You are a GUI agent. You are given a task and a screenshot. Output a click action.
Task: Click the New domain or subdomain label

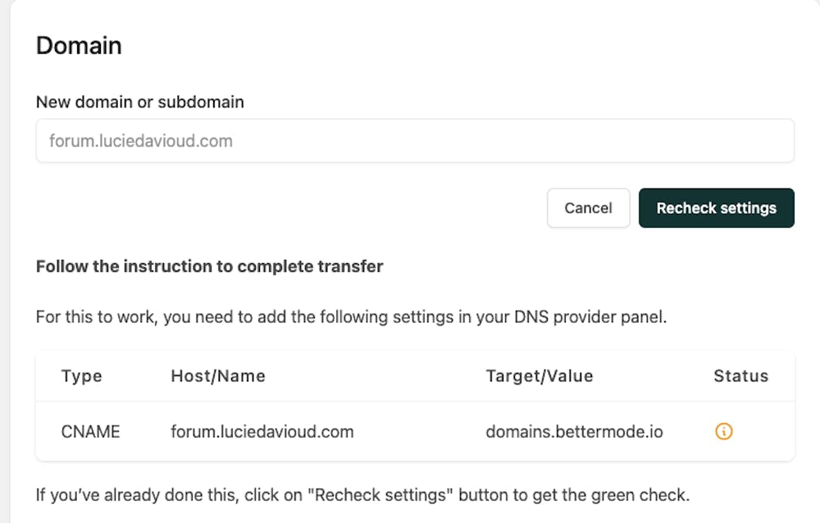coord(140,102)
